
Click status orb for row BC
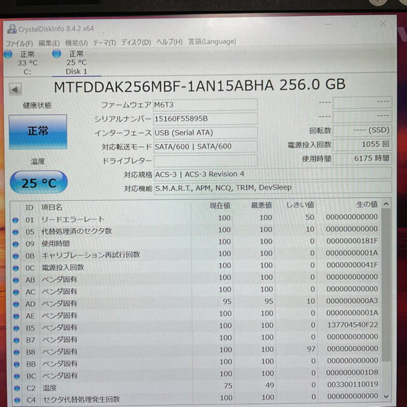click(17, 376)
